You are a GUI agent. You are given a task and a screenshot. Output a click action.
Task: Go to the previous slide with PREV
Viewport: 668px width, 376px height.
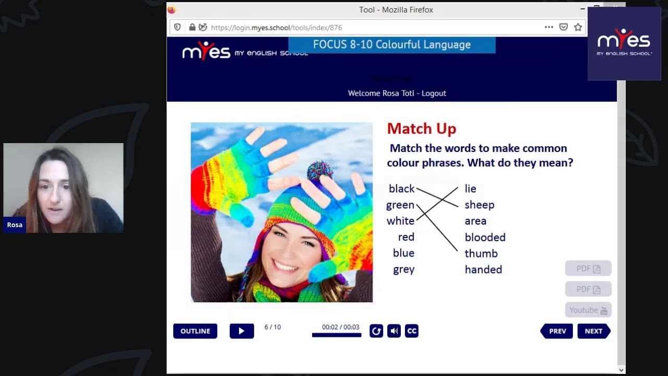click(557, 331)
